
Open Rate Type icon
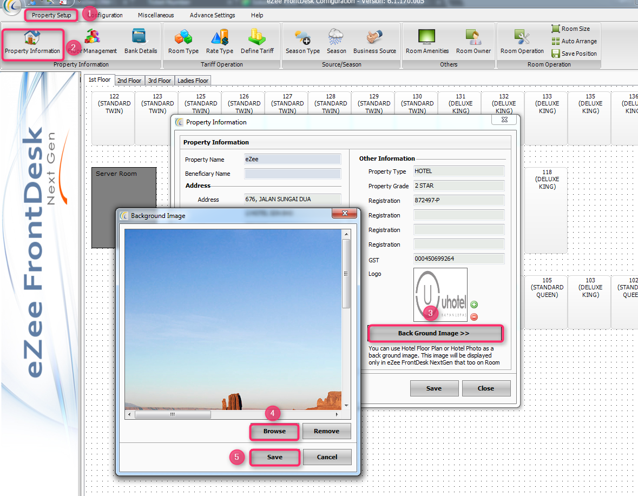(x=219, y=42)
